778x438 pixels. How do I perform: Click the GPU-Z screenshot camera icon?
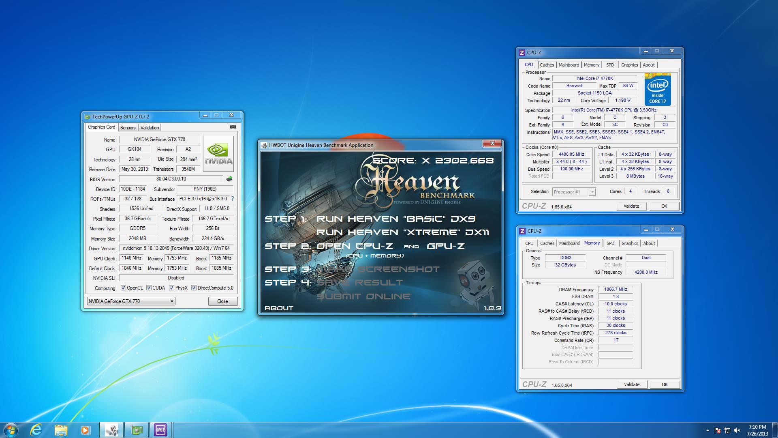tap(233, 127)
